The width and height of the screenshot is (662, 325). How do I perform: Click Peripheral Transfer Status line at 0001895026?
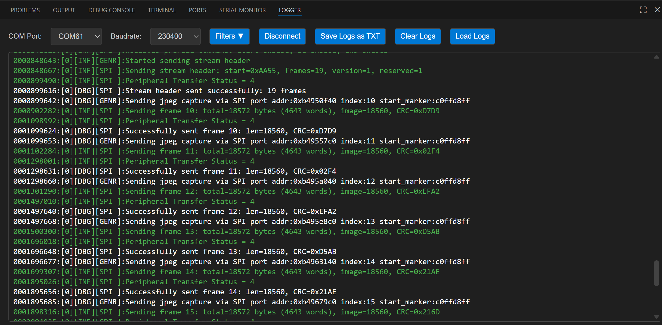pyautogui.click(x=134, y=282)
